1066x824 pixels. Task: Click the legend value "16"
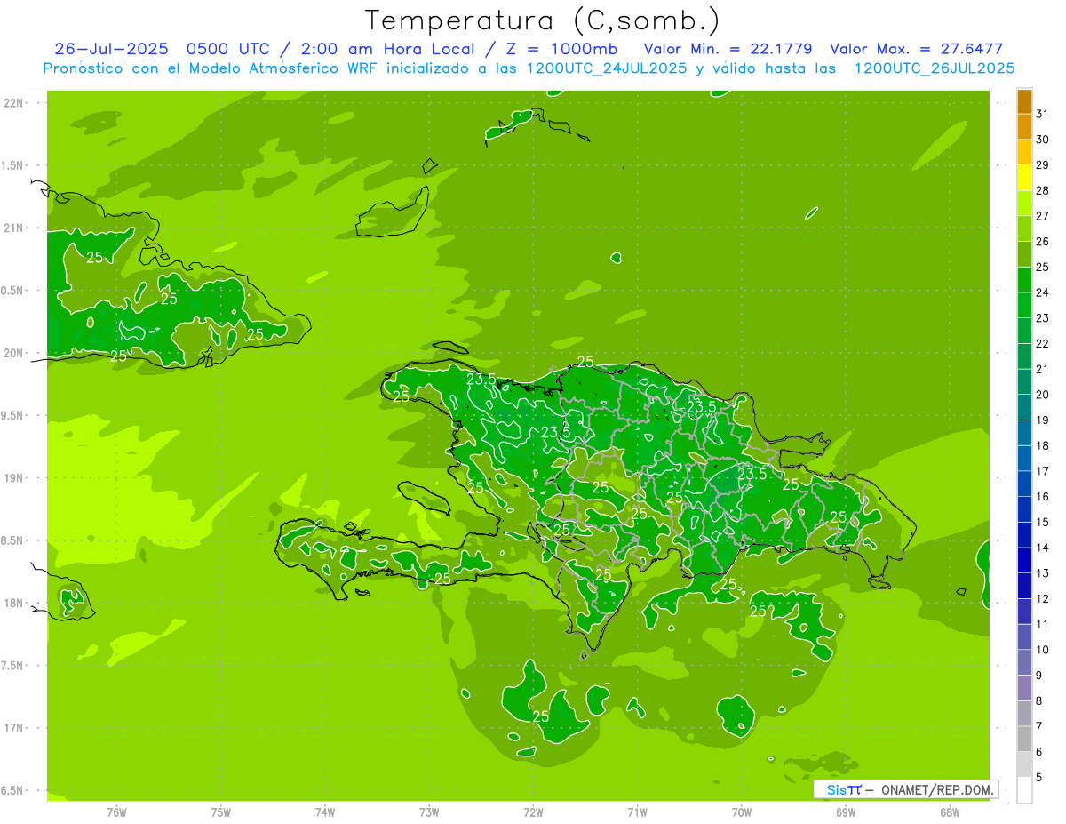pyautogui.click(x=1043, y=497)
